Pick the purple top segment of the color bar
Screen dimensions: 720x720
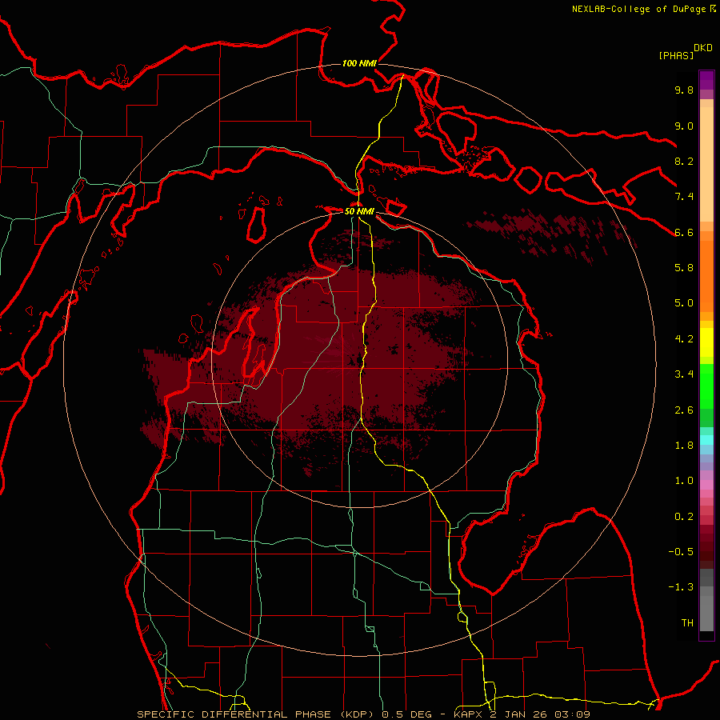tap(706, 80)
